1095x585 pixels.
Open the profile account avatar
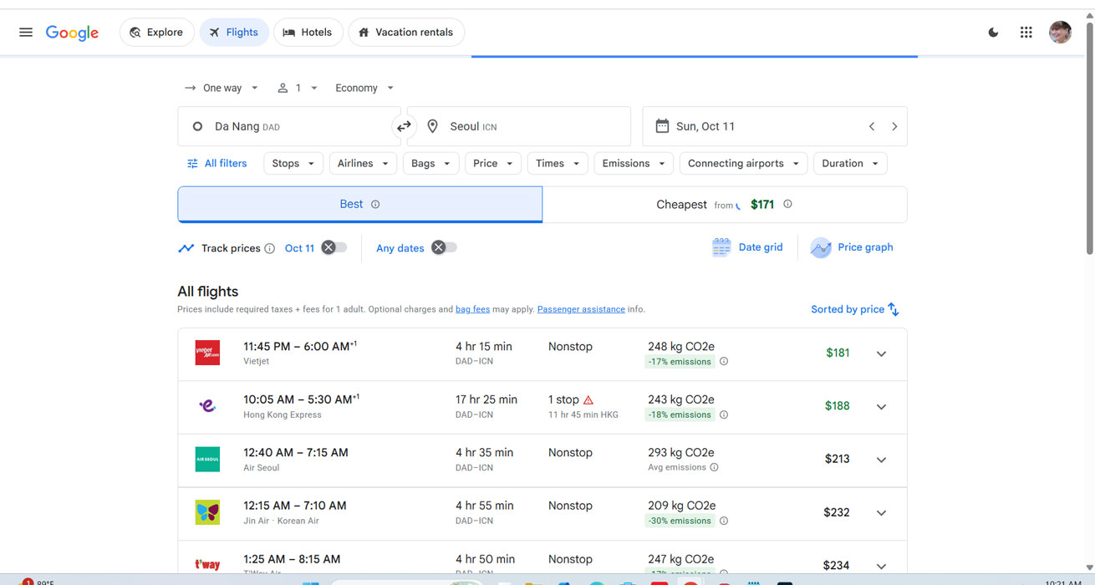coord(1060,33)
